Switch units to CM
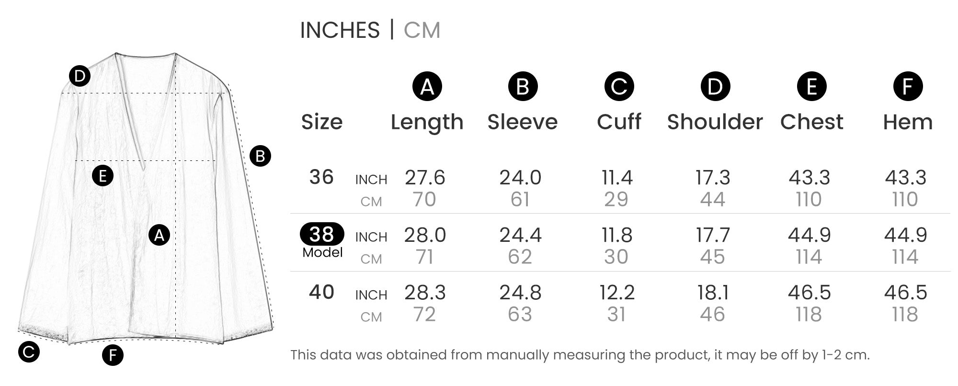 (x=422, y=30)
